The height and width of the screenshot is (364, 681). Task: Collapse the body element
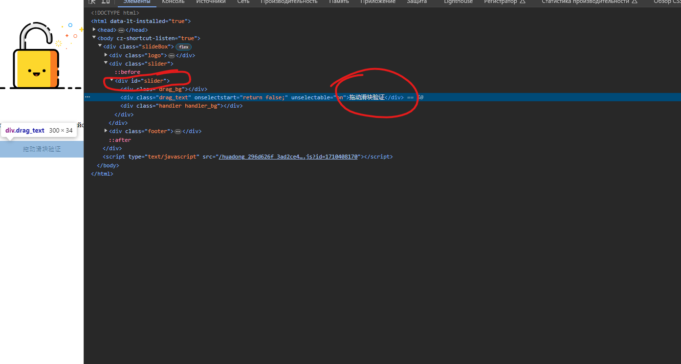click(94, 38)
